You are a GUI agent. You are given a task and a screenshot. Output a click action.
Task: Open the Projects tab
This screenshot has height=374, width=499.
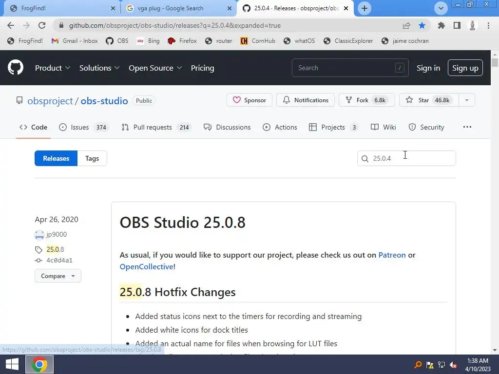pyautogui.click(x=333, y=127)
